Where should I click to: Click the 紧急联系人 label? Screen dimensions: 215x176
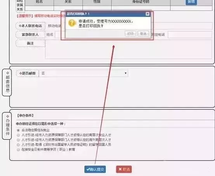tap(30, 35)
